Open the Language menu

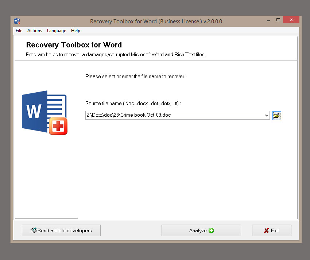(x=57, y=31)
